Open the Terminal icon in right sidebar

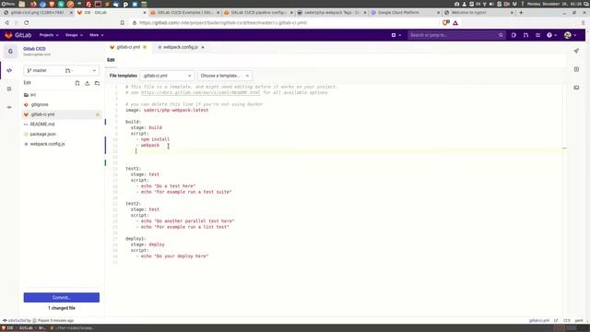[x=576, y=88]
